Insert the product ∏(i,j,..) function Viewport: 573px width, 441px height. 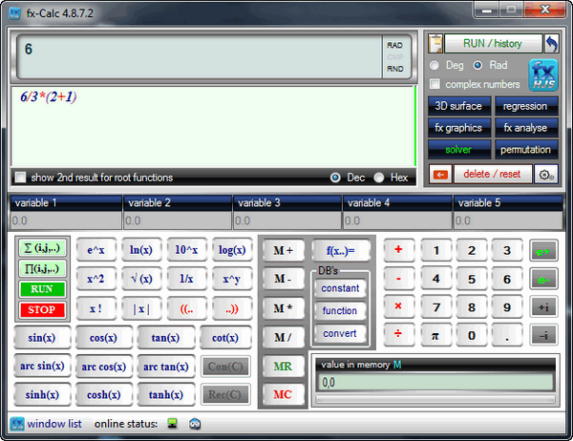42,269
